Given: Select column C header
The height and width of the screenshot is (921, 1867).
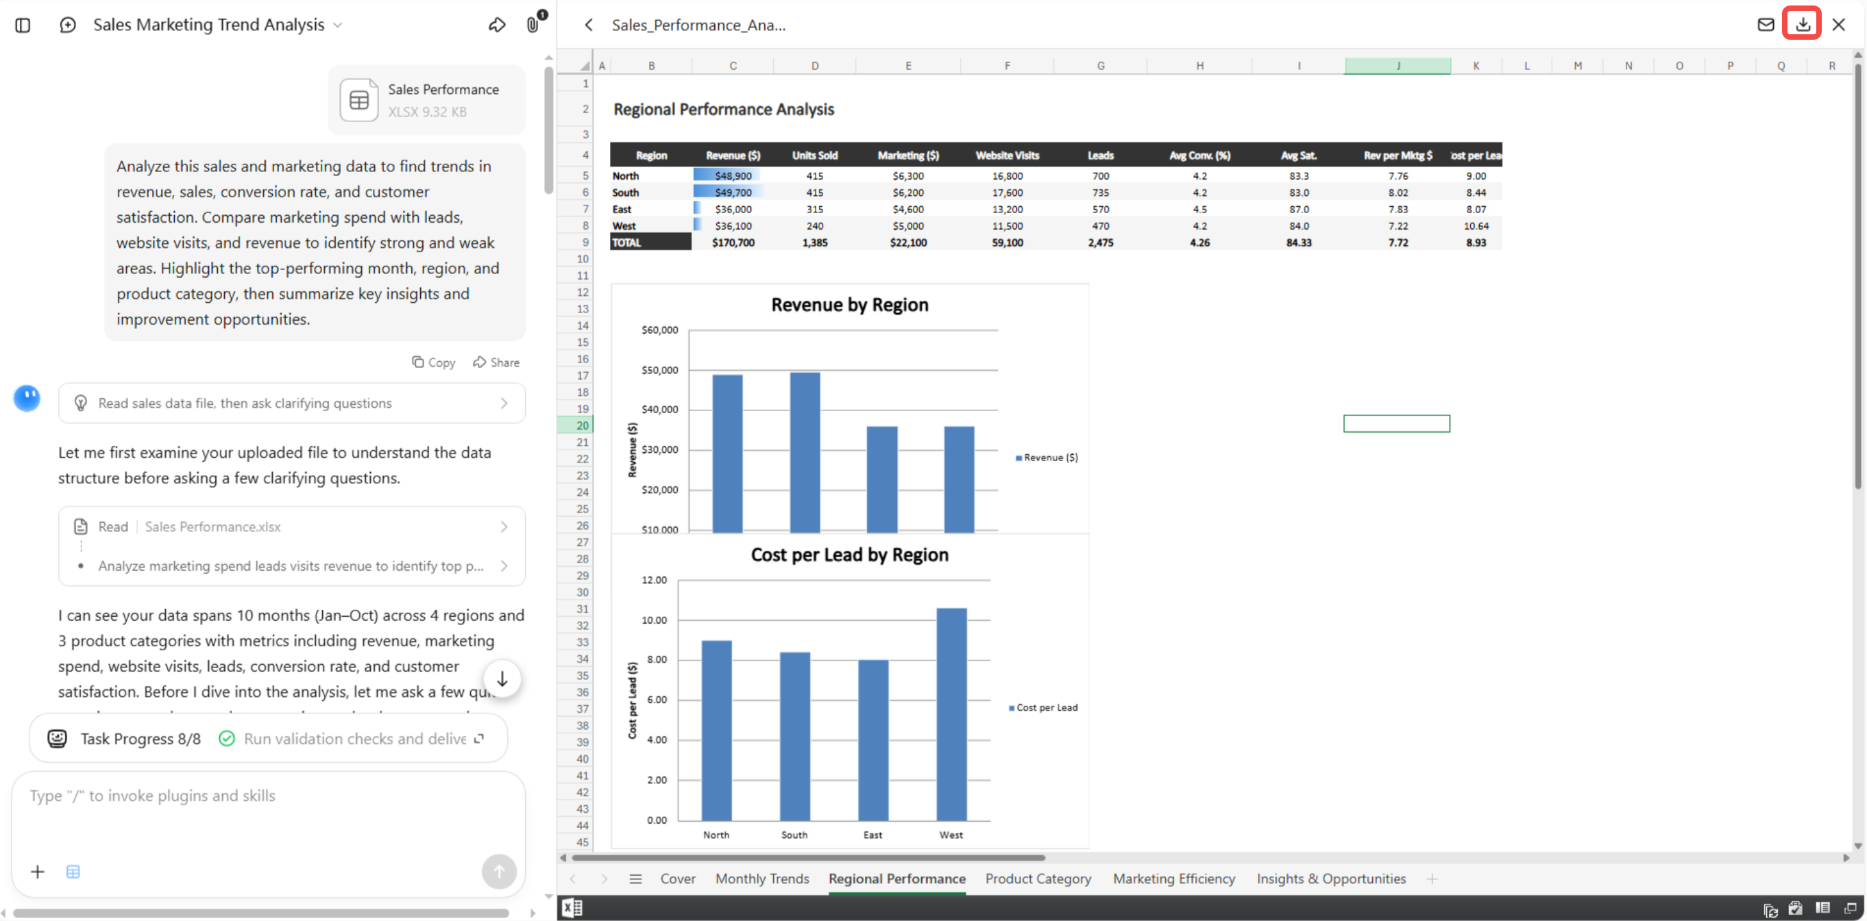Looking at the screenshot, I should 733,66.
